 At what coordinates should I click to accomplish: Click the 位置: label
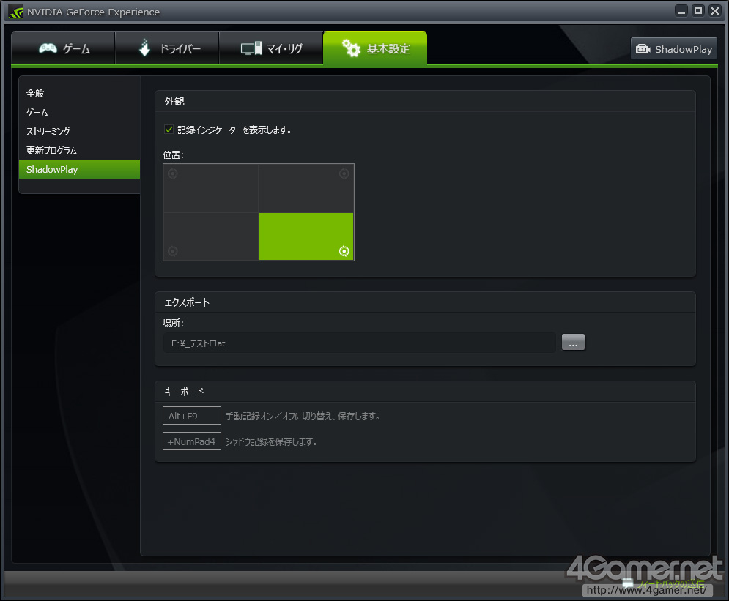click(173, 155)
